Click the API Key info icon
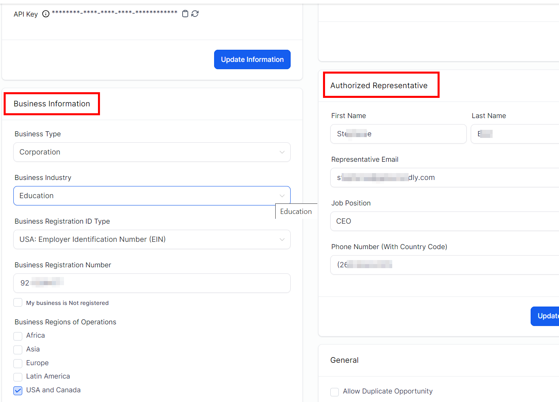 tap(46, 14)
